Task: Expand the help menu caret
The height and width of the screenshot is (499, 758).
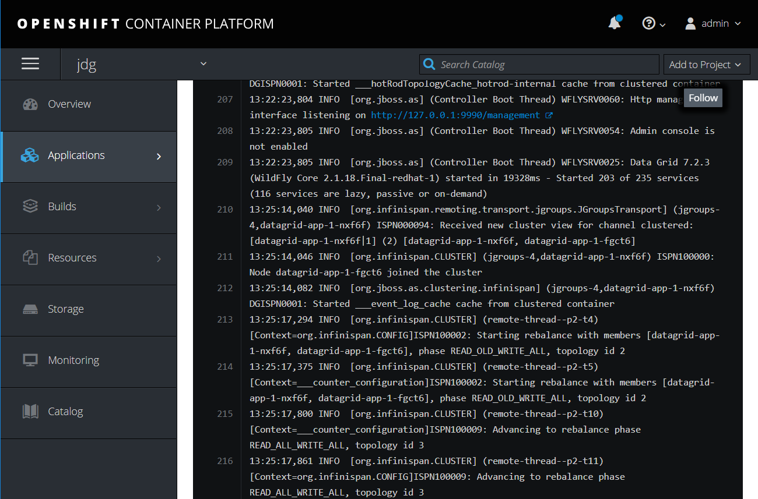Action: pyautogui.click(x=662, y=24)
